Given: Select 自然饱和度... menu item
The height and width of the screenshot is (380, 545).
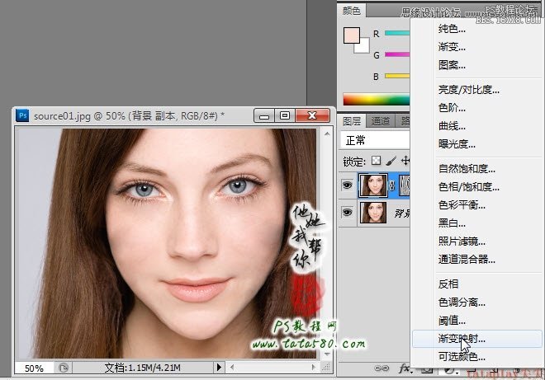Looking at the screenshot, I should click(x=467, y=169).
